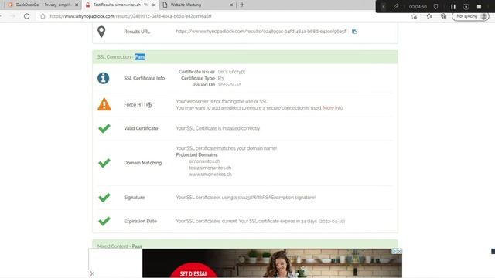Viewport: 495px width, 278px height.
Task: Click protected domain test2.simonwrites.ch
Action: pos(210,168)
